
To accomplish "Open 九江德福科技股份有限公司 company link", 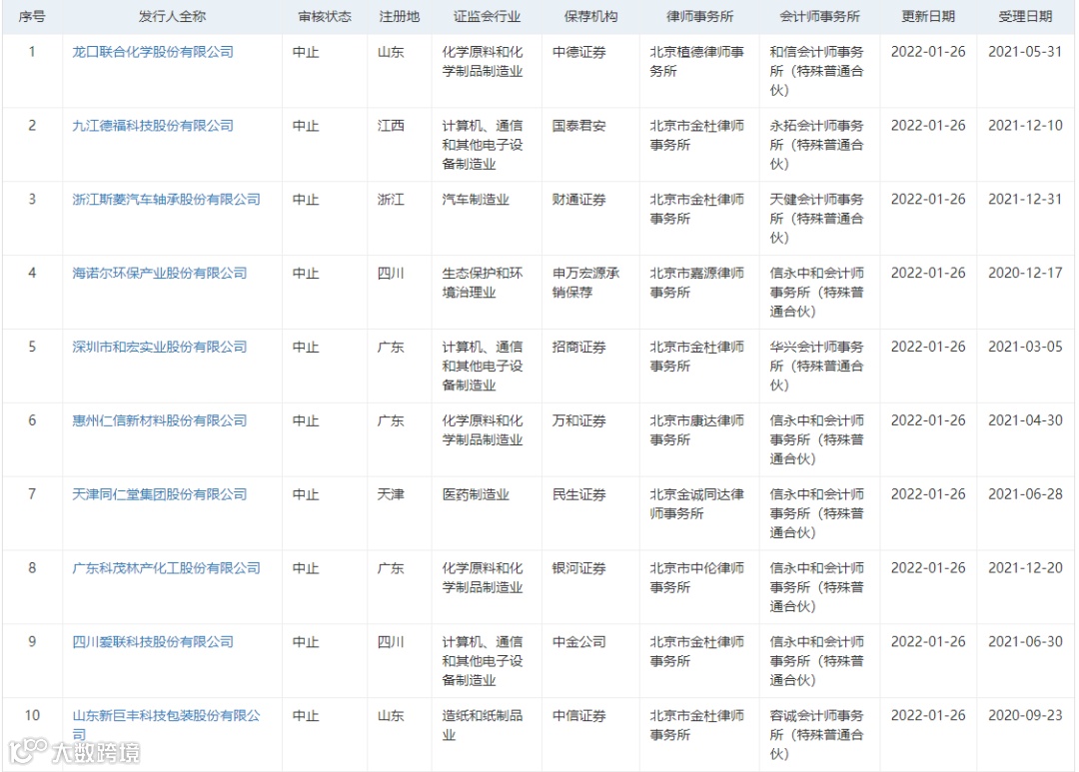I will click(153, 126).
